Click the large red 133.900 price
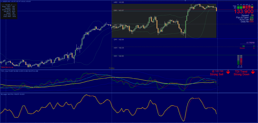Screen dimensions: 258x123 click(x=244, y=12)
